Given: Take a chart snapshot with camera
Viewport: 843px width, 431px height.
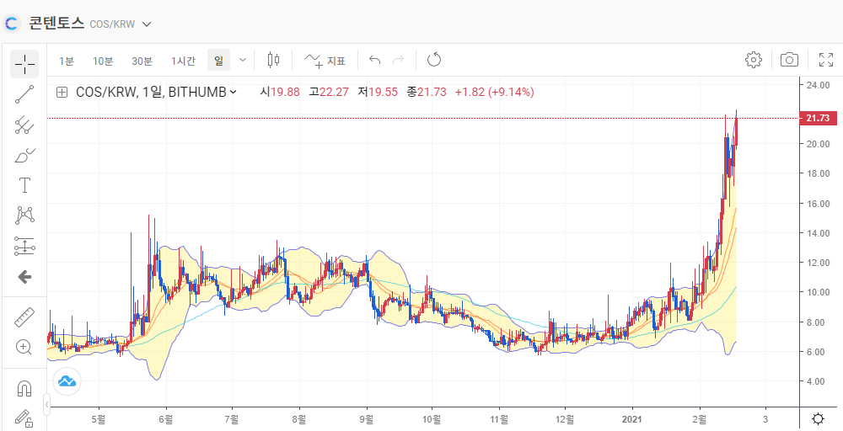Looking at the screenshot, I should pyautogui.click(x=789, y=60).
